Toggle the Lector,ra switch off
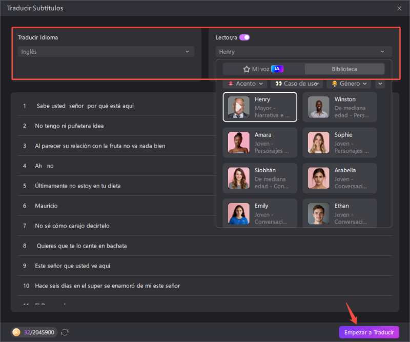The height and width of the screenshot is (342, 410). click(x=244, y=37)
